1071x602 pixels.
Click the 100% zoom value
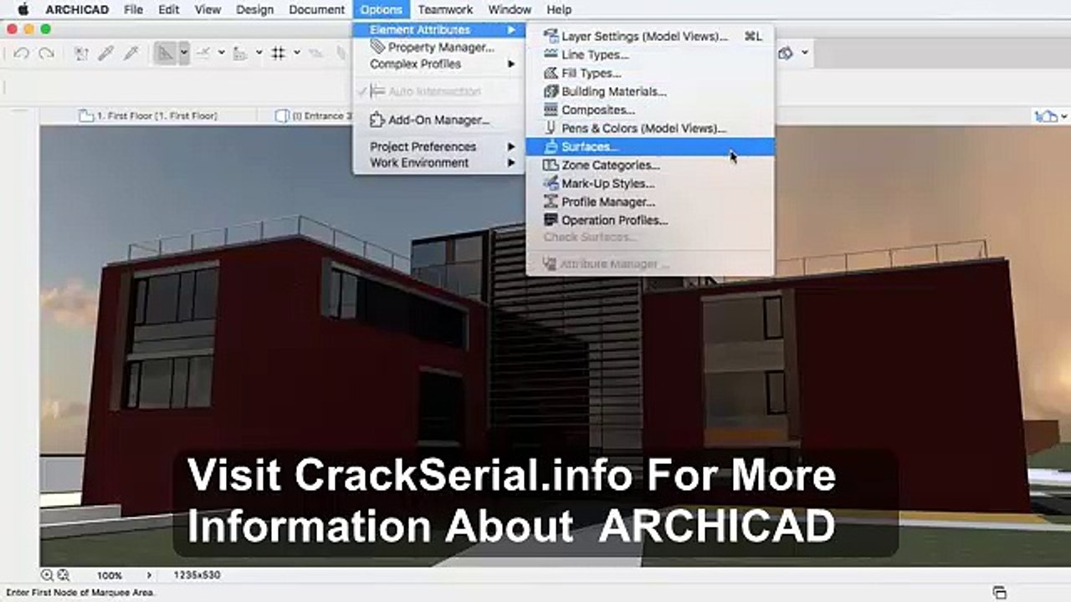(109, 576)
